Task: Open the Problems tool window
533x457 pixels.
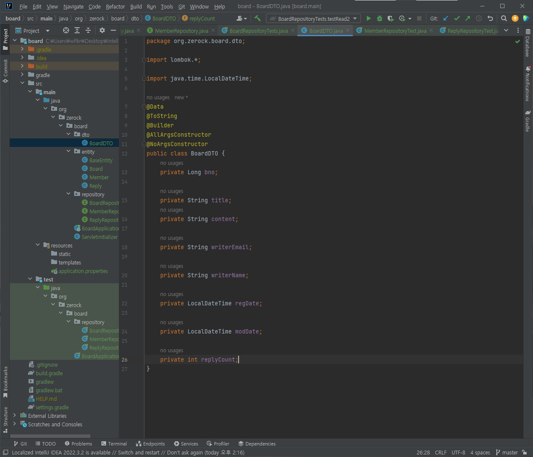Action: (x=78, y=444)
